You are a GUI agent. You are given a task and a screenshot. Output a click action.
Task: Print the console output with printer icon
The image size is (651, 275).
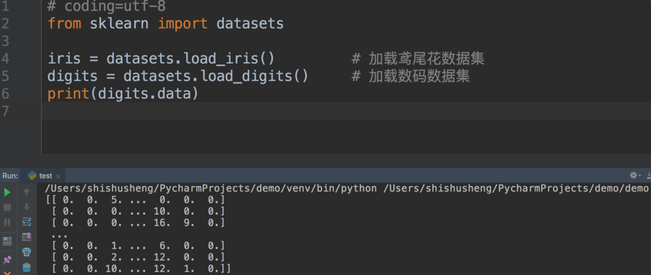pyautogui.click(x=27, y=252)
